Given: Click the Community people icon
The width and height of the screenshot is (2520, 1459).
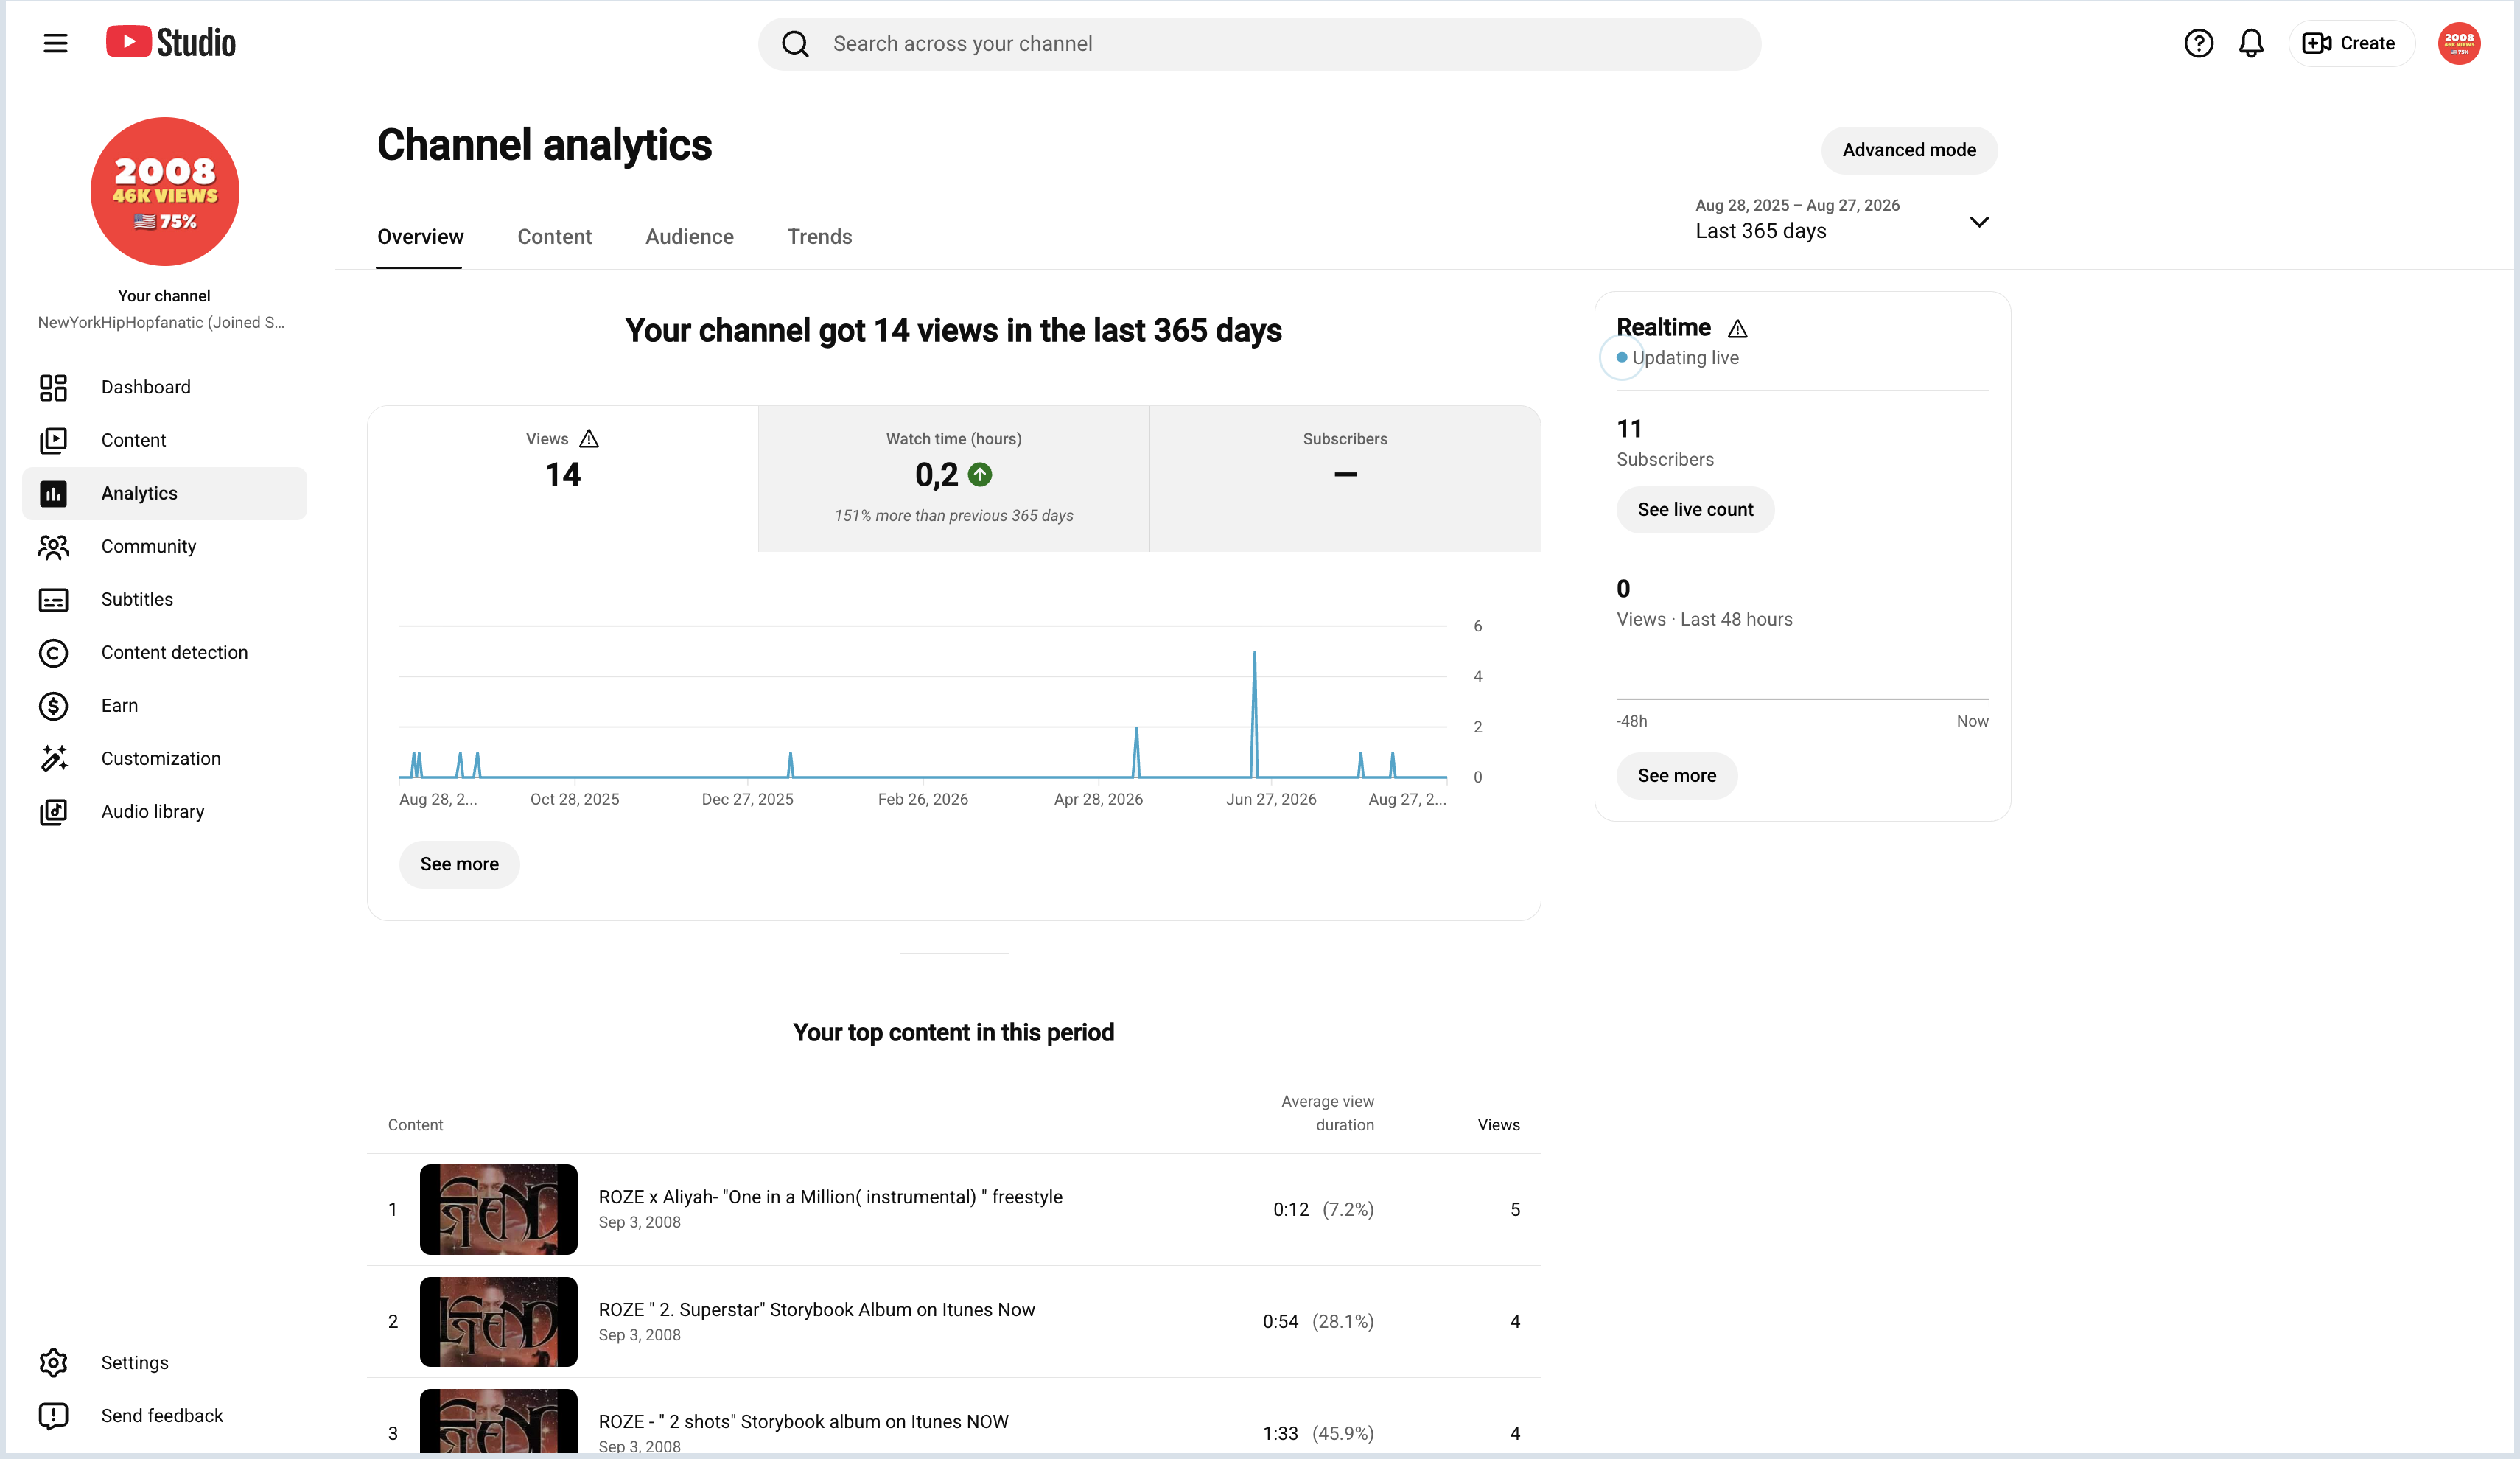Looking at the screenshot, I should (53, 546).
